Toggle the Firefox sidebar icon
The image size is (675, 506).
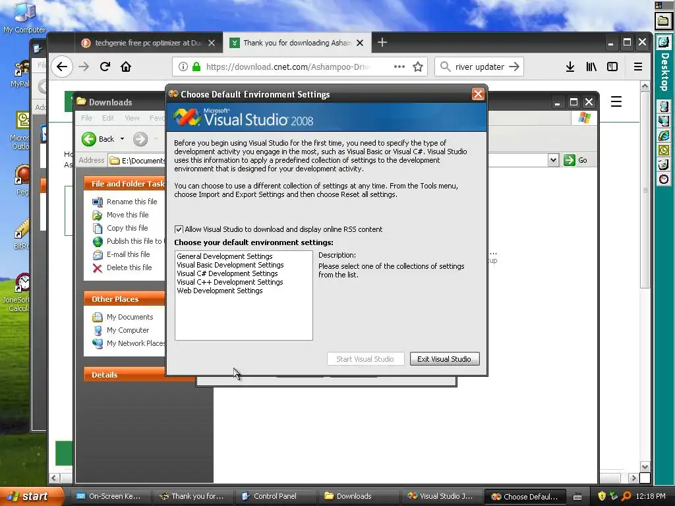pyautogui.click(x=612, y=67)
